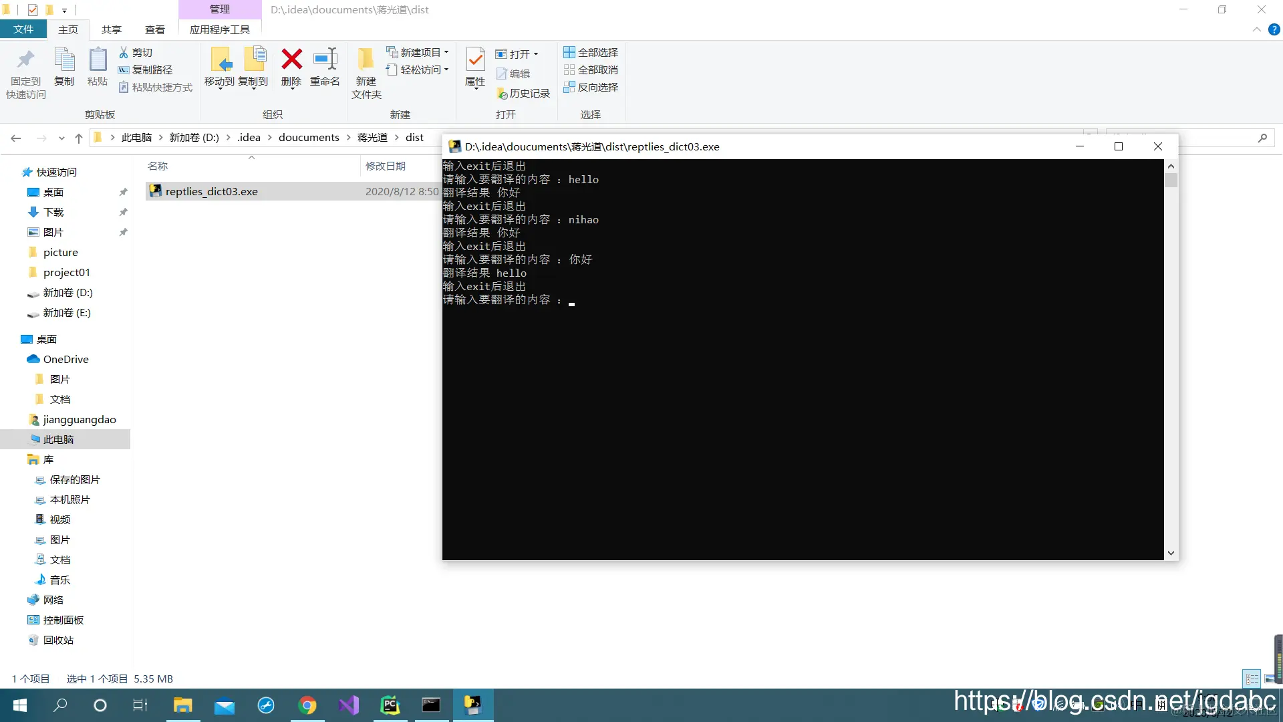Open the Share (共享) ribbon tab
1283x722 pixels.
112,29
